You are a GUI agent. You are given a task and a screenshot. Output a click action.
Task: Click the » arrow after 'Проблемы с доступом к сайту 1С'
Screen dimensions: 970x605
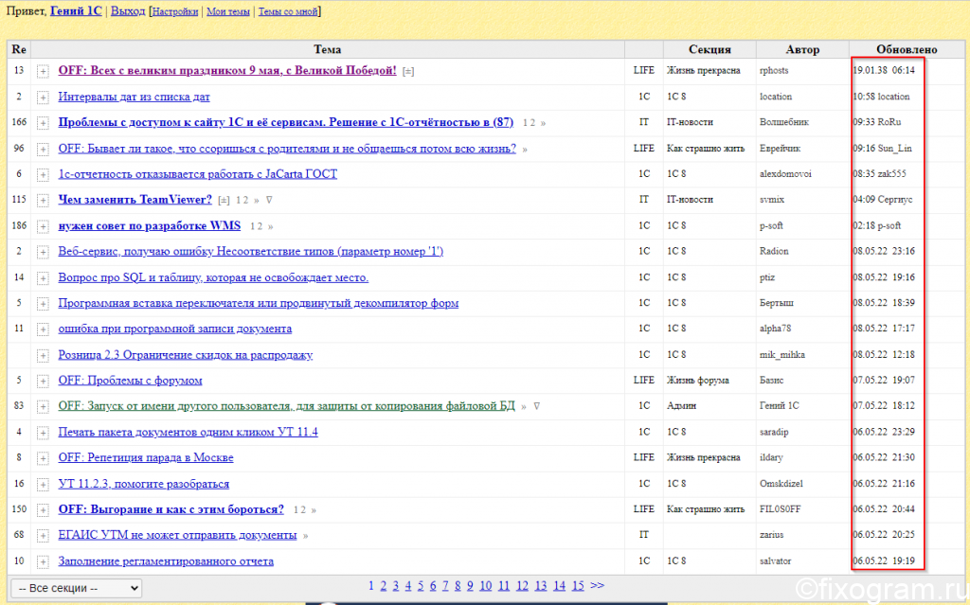(x=543, y=123)
